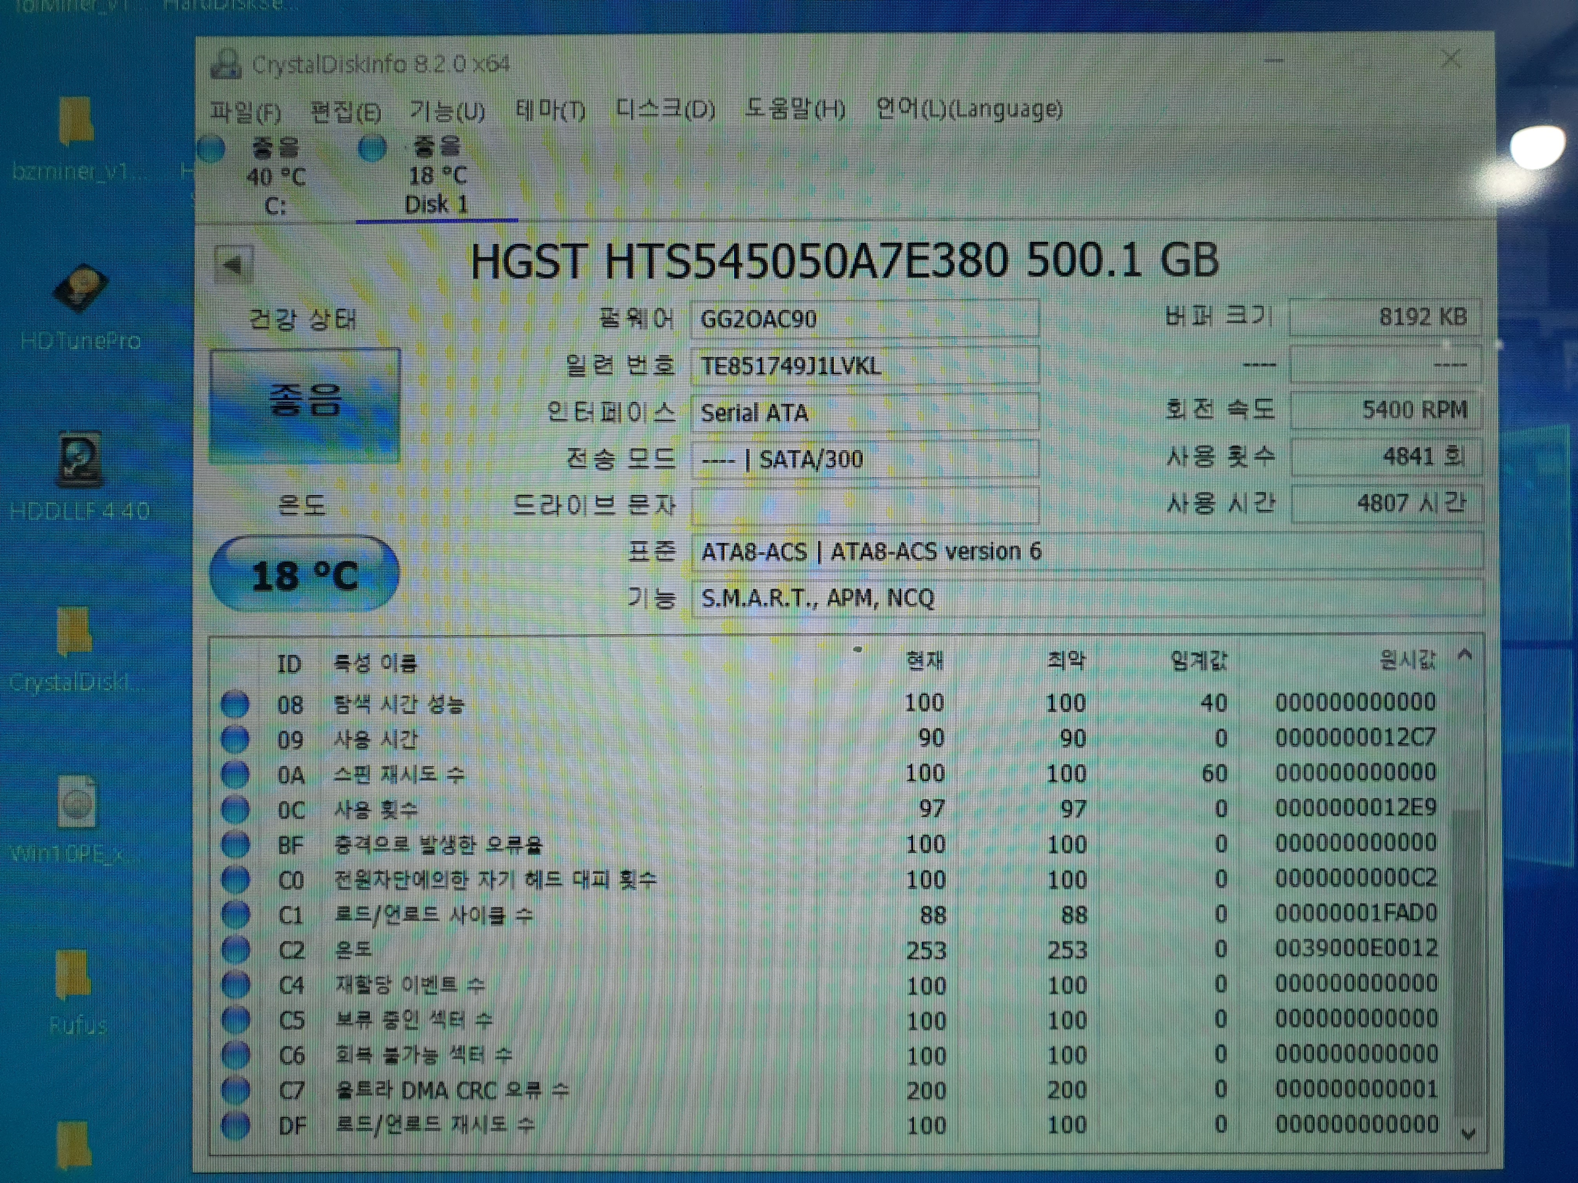Screen dimensions: 1578x1183
Task: Click status dot for attribute DF
Action: point(236,1125)
